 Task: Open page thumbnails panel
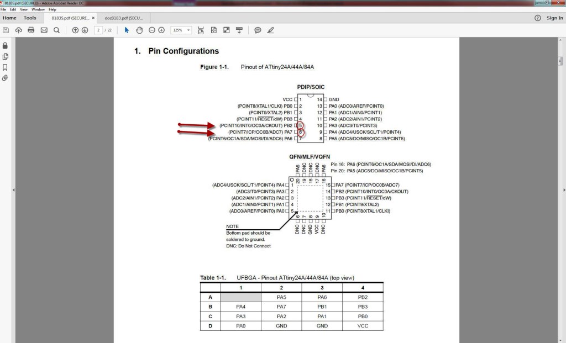click(x=5, y=56)
